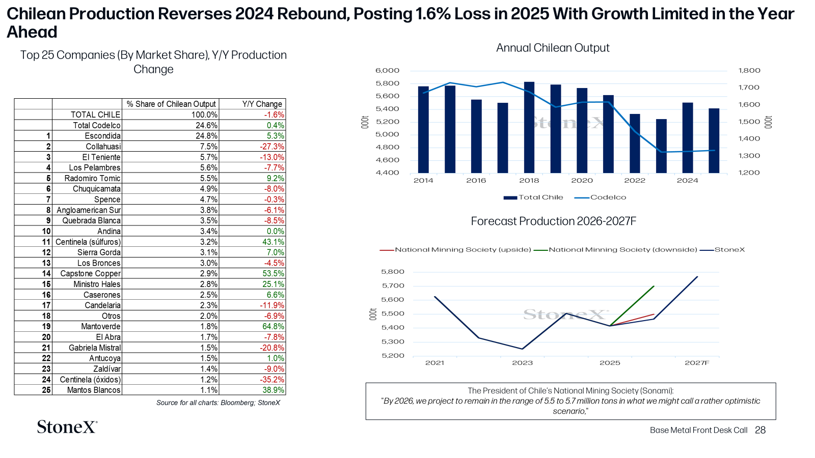Click the TOTAL CHILE row label
The height and width of the screenshot is (458, 815).
96,115
